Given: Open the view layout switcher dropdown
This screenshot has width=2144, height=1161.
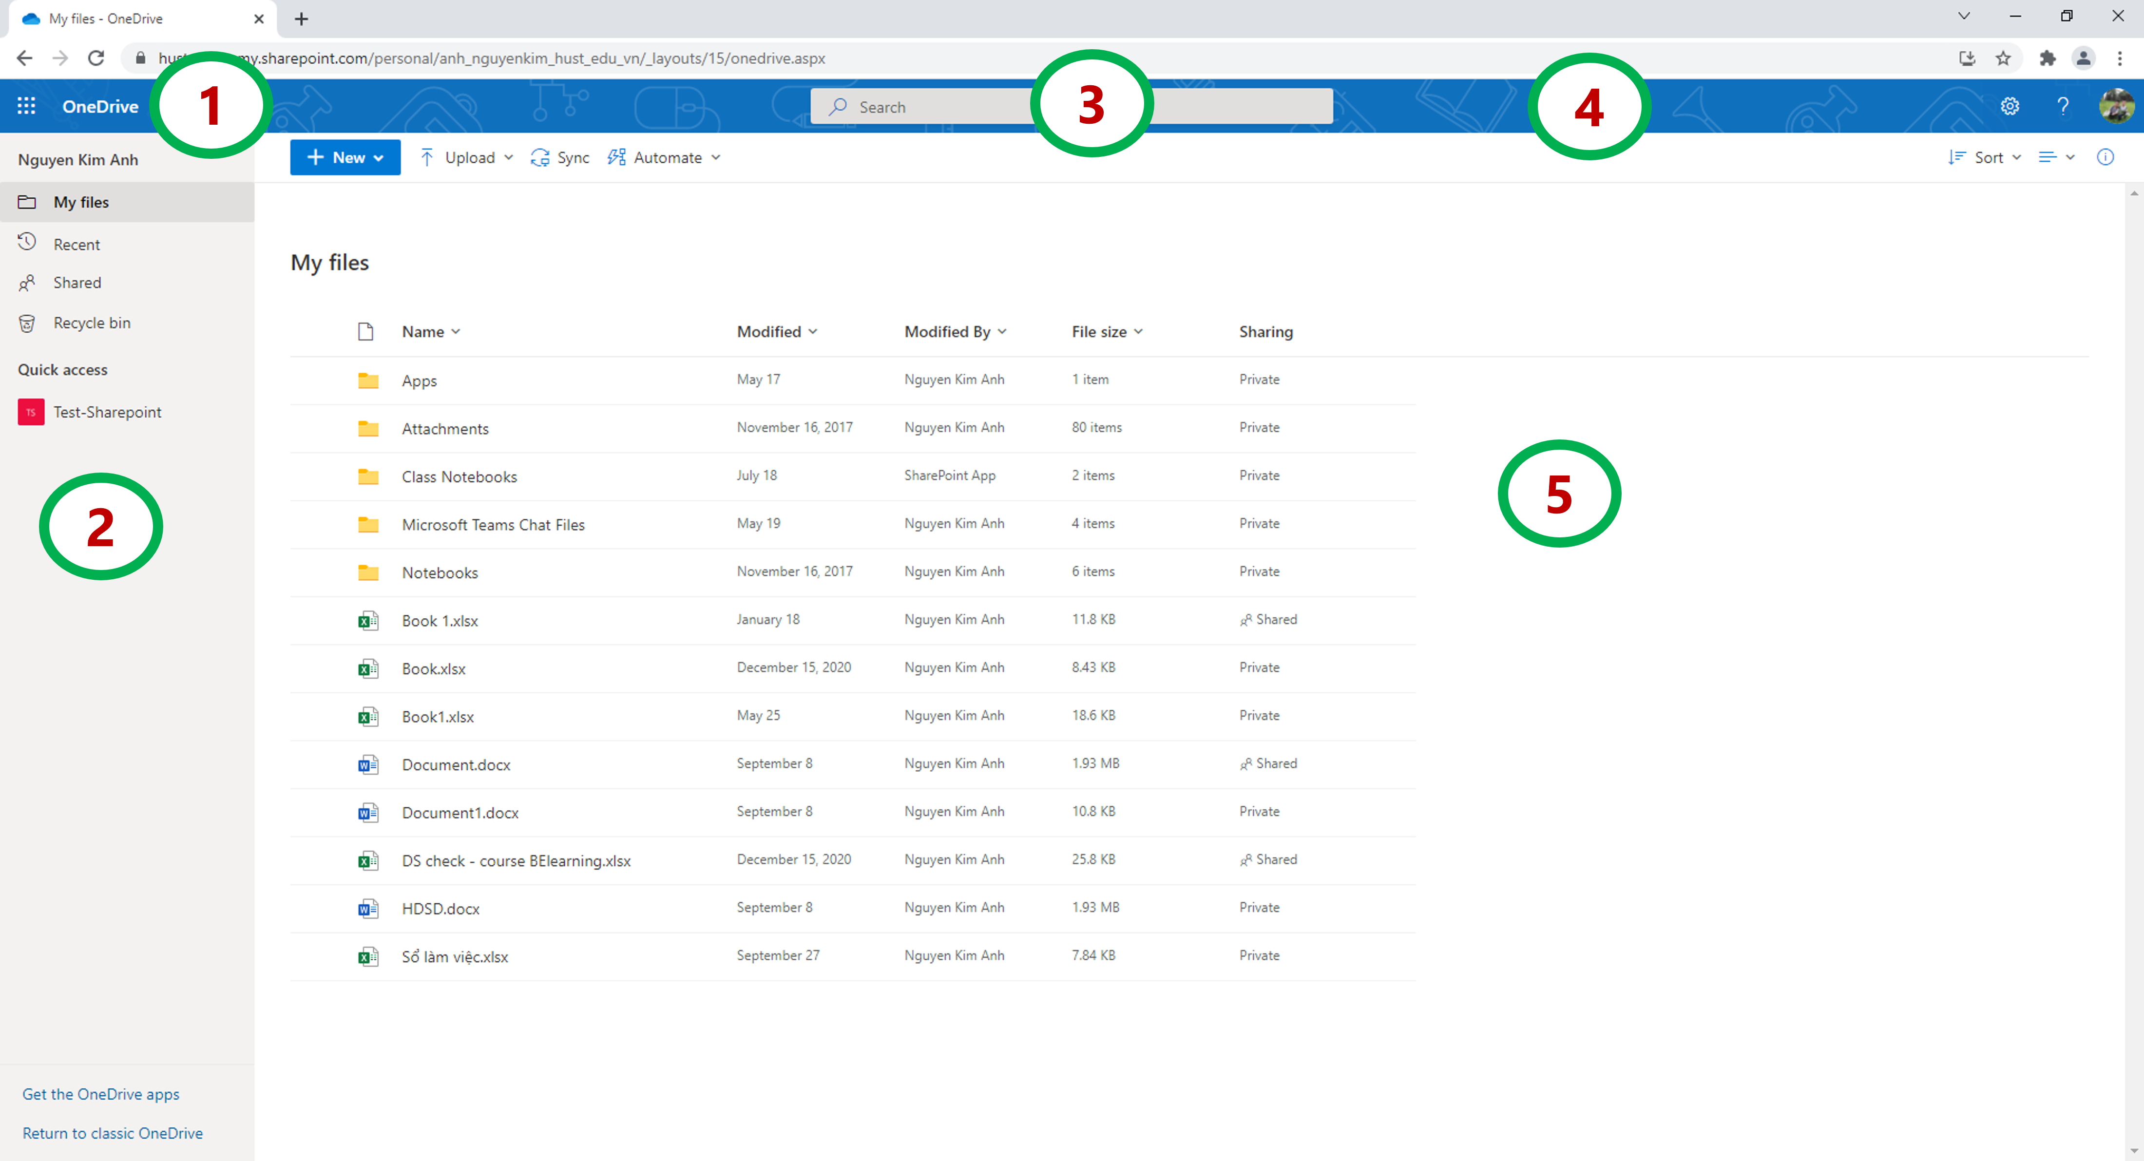Looking at the screenshot, I should click(x=2056, y=157).
